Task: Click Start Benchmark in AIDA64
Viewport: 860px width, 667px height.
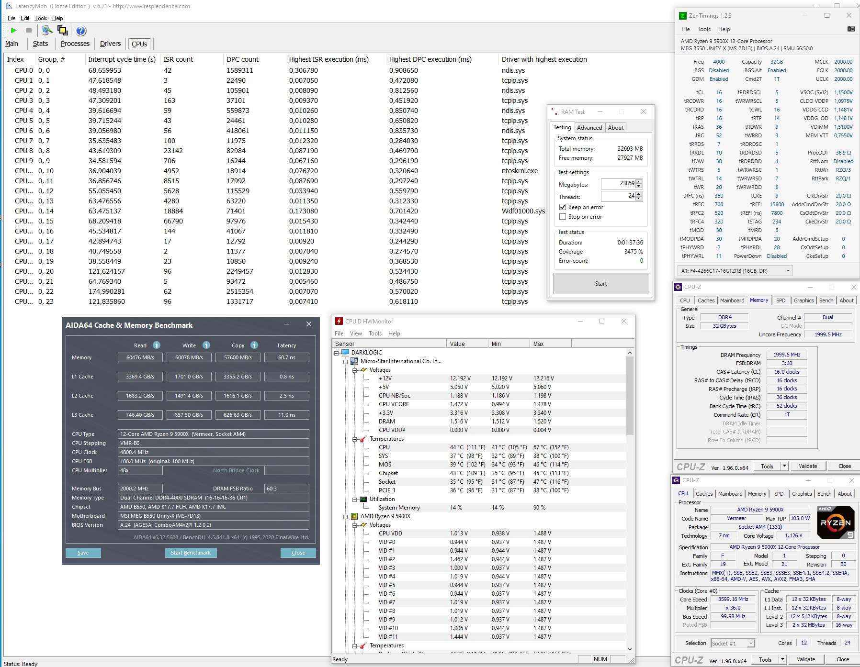Action: click(x=191, y=553)
